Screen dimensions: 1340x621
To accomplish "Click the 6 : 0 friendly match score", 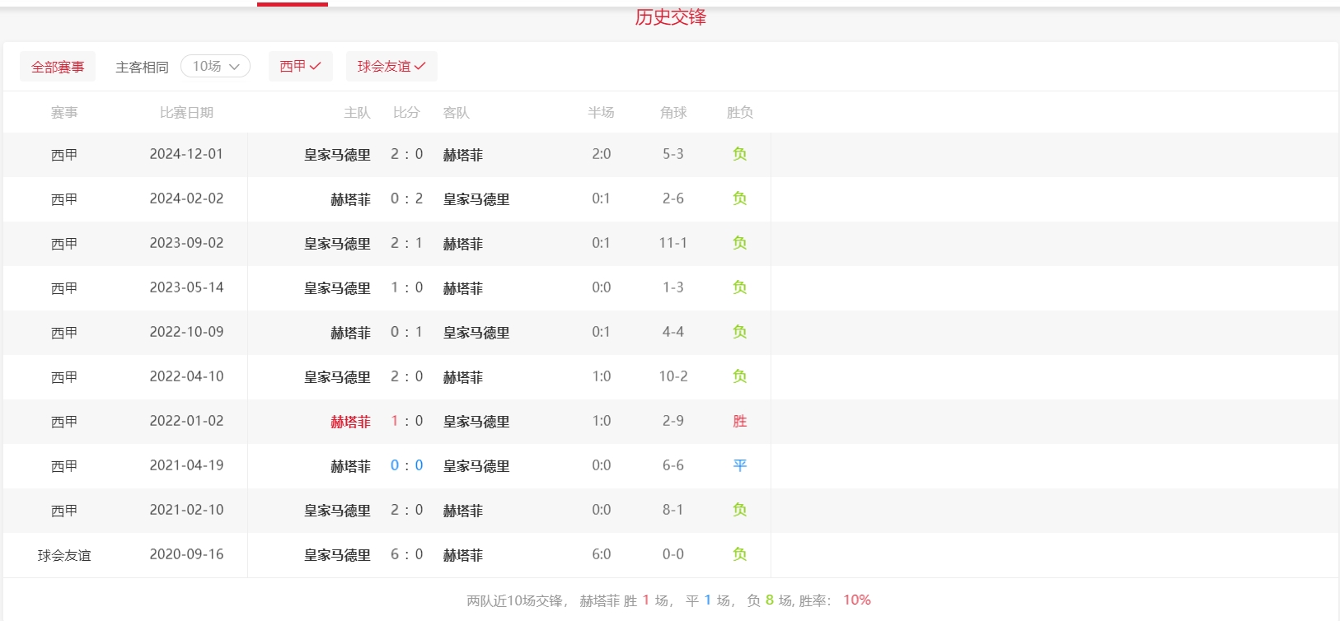I will pos(406,554).
